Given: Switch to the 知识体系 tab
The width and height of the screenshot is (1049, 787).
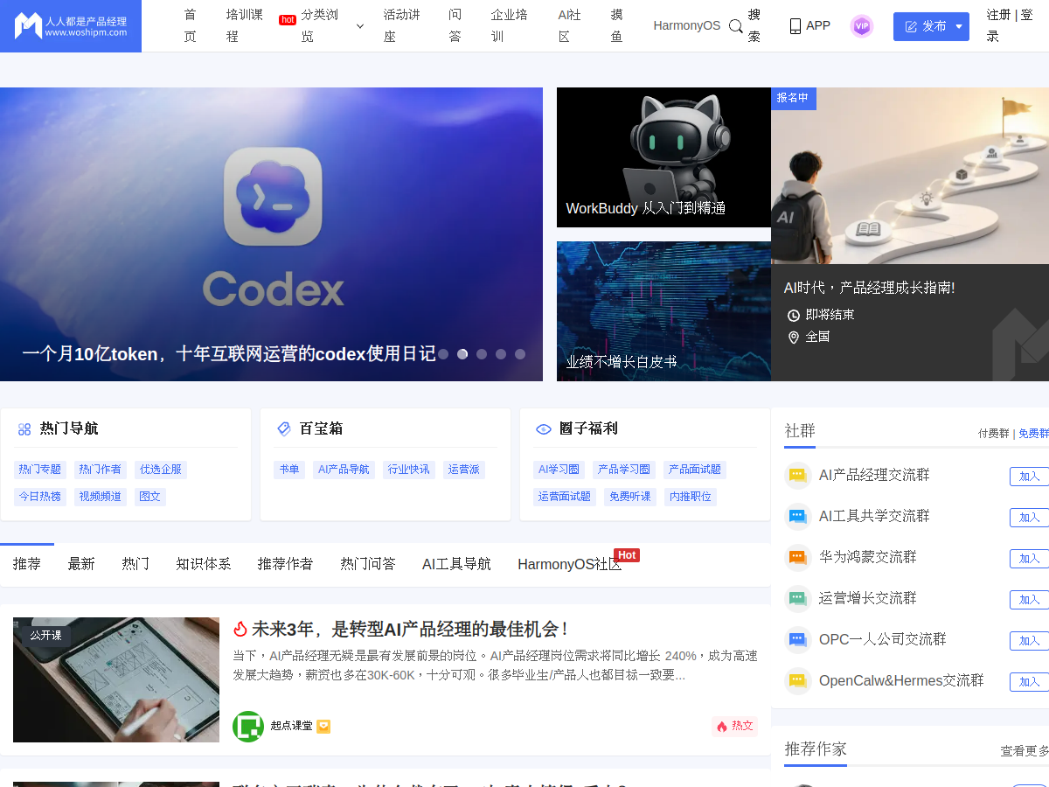Looking at the screenshot, I should [204, 564].
